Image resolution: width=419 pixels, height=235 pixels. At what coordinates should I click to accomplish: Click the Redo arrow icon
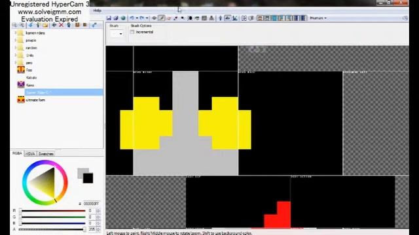[x=142, y=18]
